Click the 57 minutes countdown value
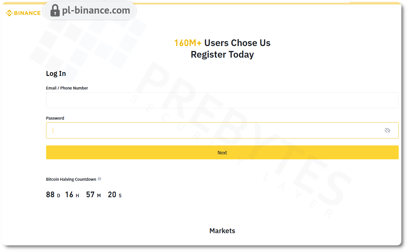 tap(90, 195)
